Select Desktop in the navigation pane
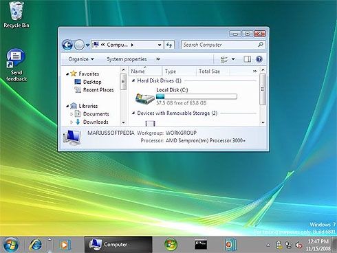 92,82
